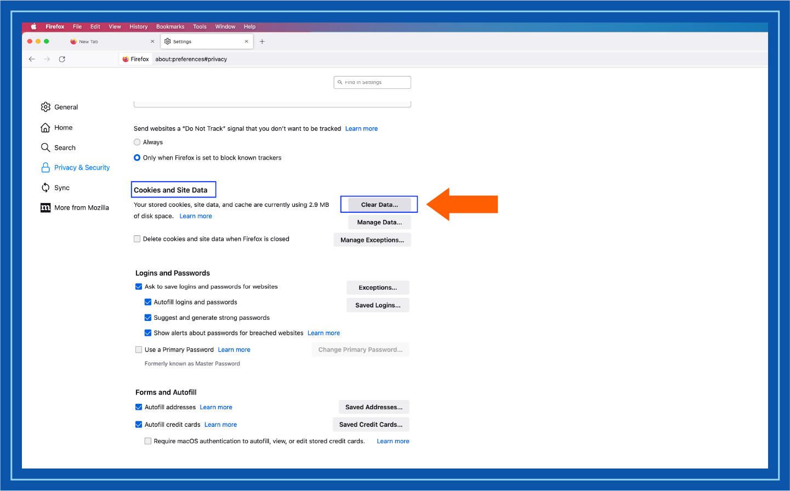Open the General settings section
The height and width of the screenshot is (491, 790).
(x=65, y=107)
